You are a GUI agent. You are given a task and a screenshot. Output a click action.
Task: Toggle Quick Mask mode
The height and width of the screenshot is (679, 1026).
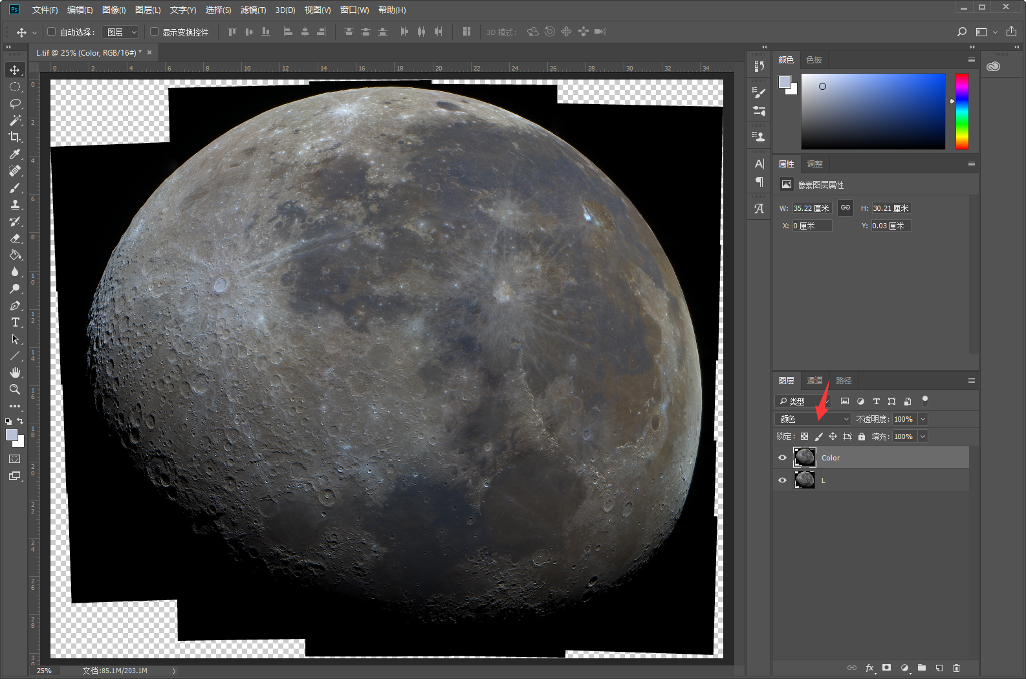(15, 458)
